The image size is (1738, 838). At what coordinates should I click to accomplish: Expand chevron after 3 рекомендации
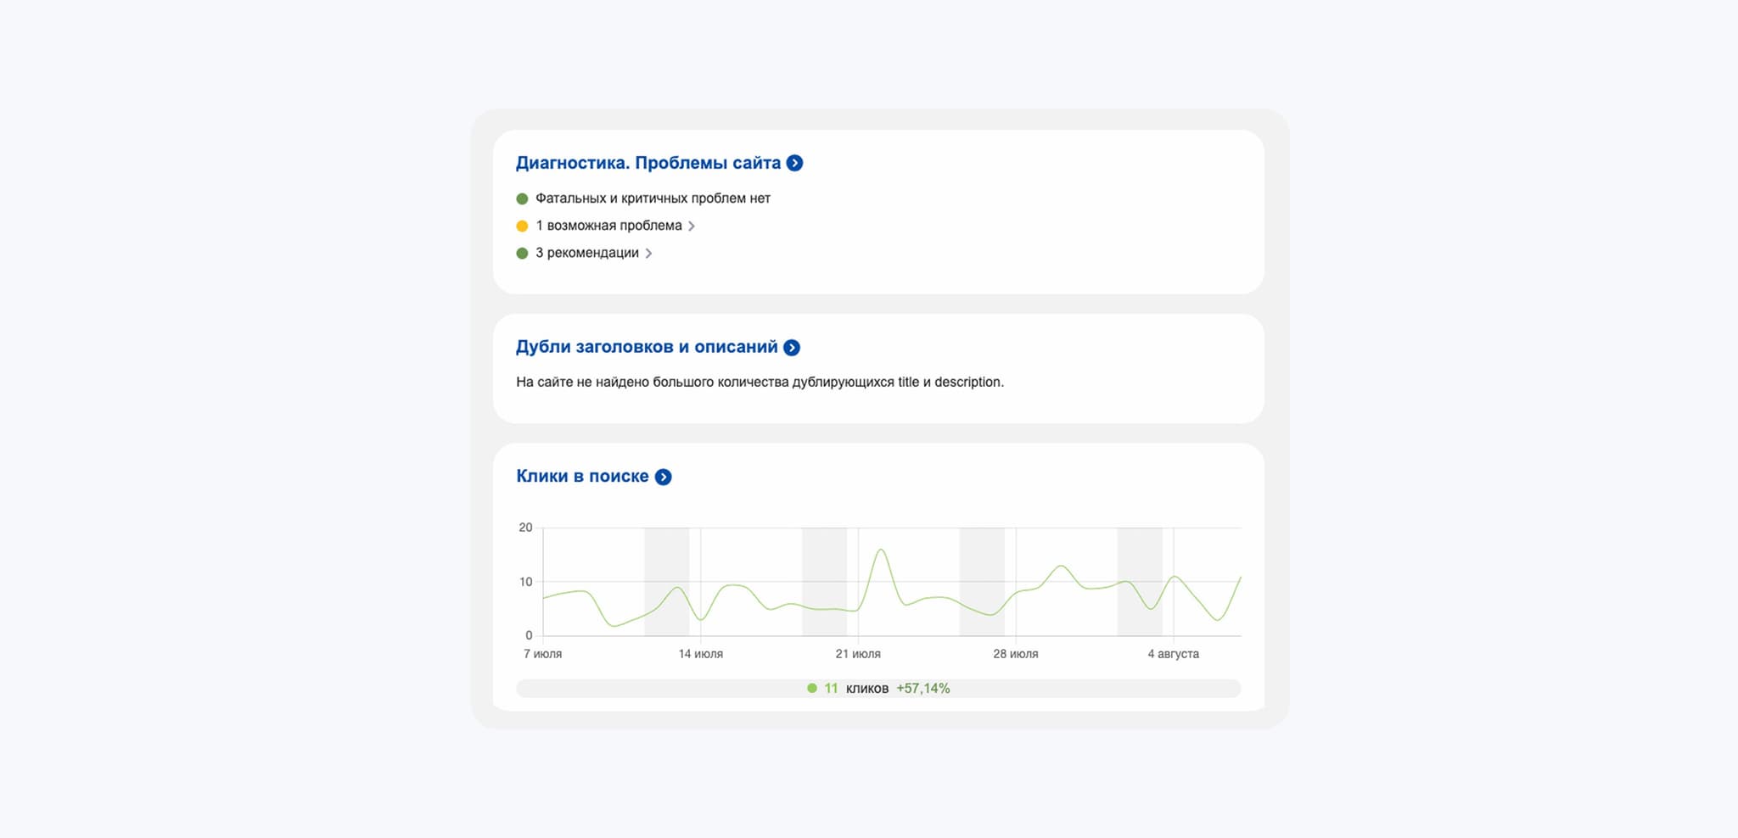[x=648, y=254]
